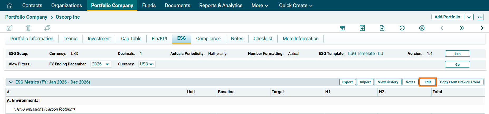Open the history clock icon

coord(402,28)
